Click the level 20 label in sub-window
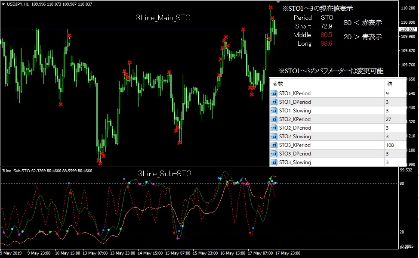This screenshot has width=419, height=258. (x=402, y=232)
